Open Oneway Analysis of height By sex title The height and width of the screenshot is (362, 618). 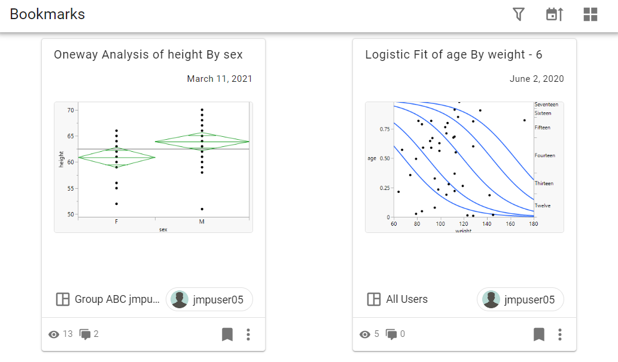pos(148,55)
